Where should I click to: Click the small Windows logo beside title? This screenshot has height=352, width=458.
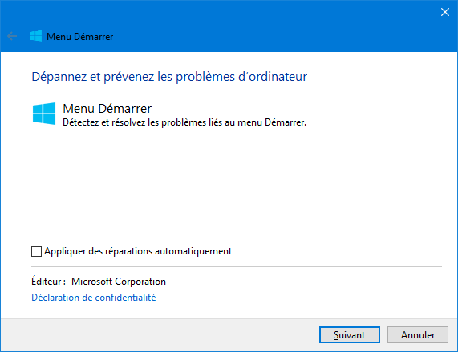click(x=36, y=36)
